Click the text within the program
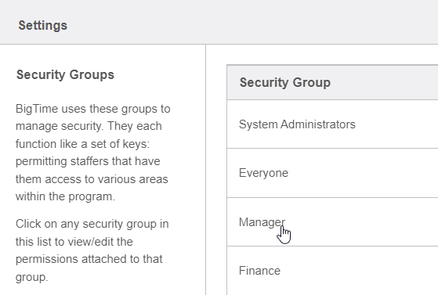 (x=65, y=196)
